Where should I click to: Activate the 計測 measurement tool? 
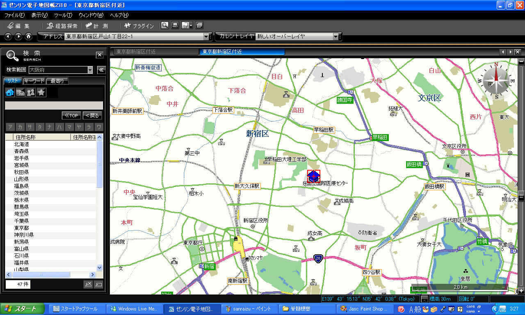pos(97,26)
